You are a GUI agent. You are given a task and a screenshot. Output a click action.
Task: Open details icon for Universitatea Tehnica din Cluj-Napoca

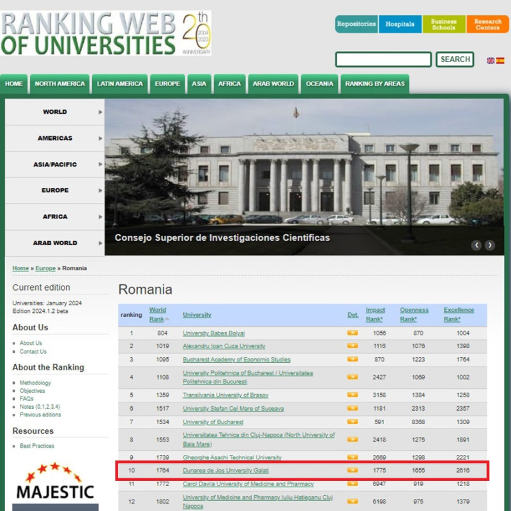353,439
